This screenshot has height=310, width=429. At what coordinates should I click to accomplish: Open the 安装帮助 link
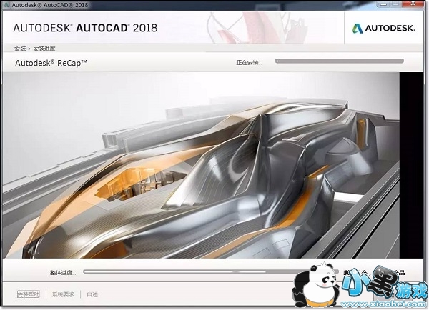(29, 294)
